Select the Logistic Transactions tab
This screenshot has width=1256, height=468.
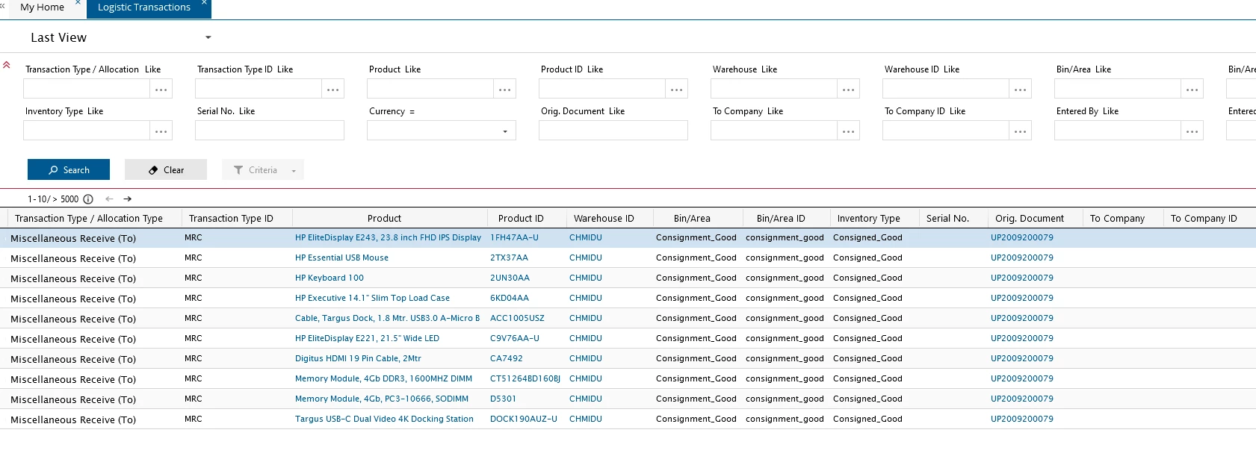point(144,7)
